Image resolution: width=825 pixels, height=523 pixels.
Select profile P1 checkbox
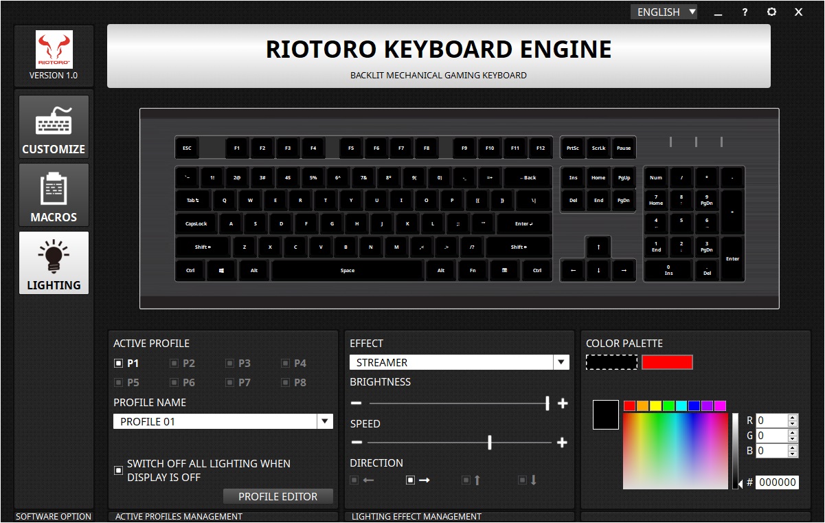click(x=119, y=363)
